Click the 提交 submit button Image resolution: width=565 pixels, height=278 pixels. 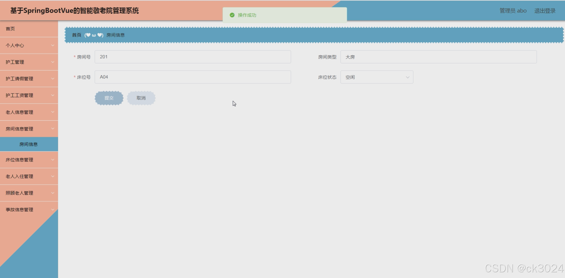click(109, 98)
